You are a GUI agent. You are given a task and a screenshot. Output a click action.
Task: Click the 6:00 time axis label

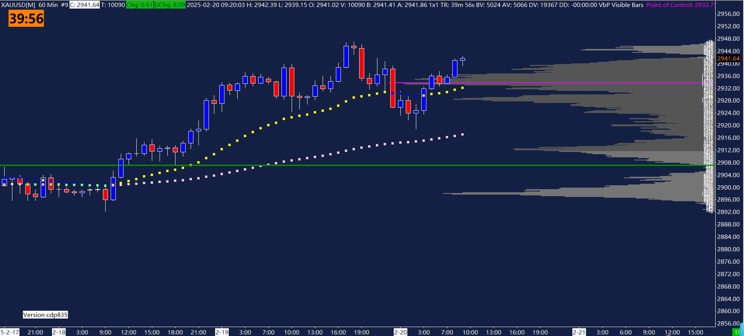point(626,333)
